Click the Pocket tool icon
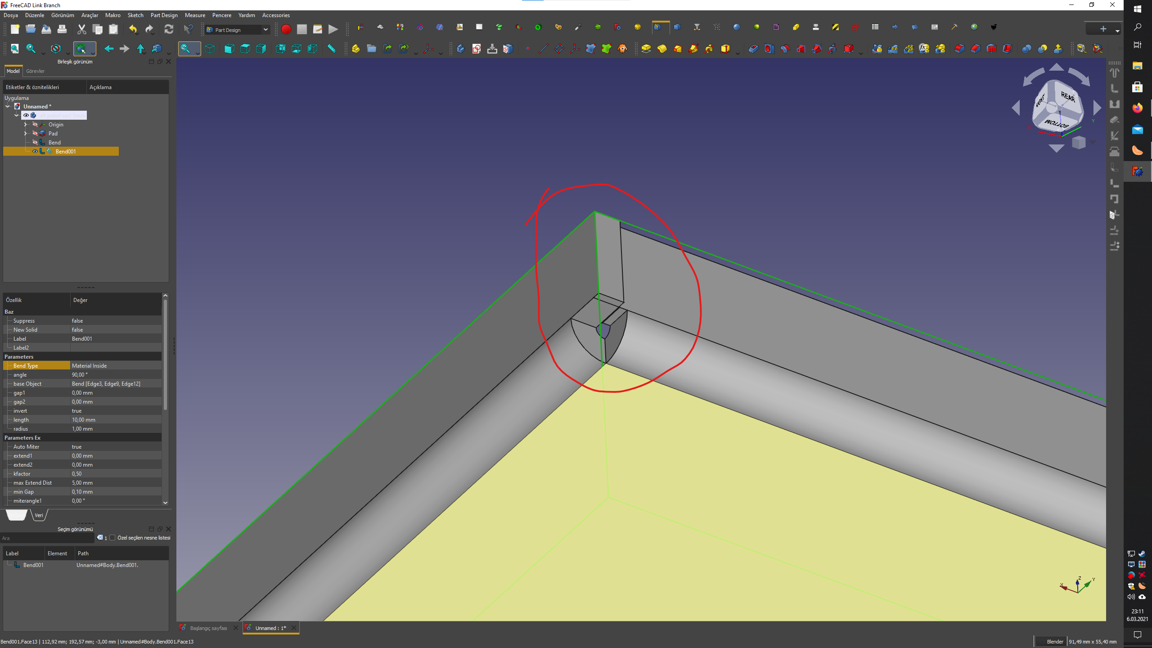The height and width of the screenshot is (648, 1152). click(x=753, y=49)
